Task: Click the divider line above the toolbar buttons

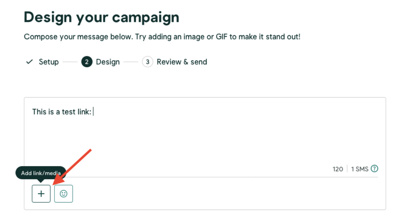Action: click(x=205, y=177)
